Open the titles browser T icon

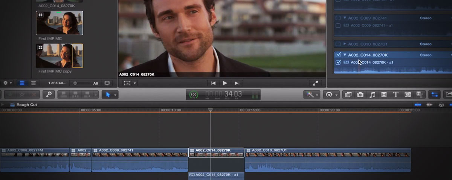pos(396,95)
